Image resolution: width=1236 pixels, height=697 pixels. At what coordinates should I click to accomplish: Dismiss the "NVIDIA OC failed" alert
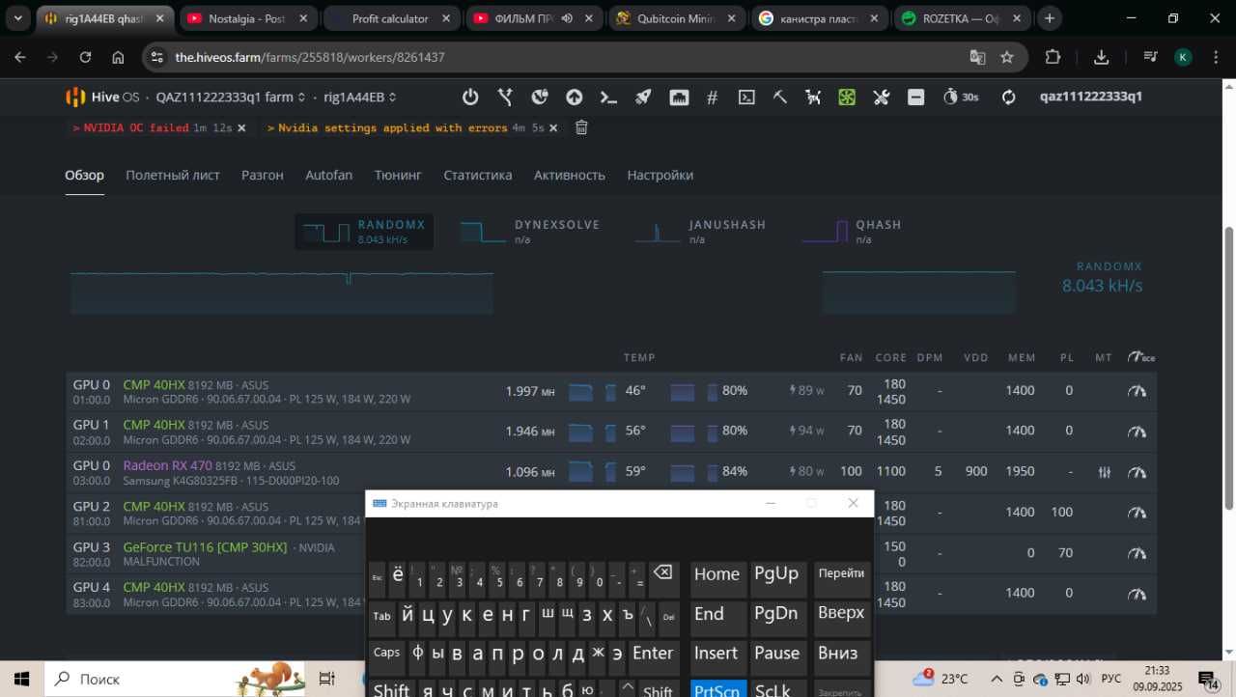coord(241,127)
